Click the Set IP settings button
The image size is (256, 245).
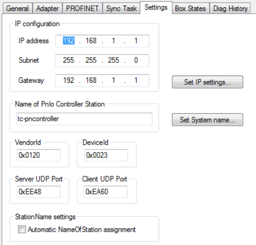pos(207,82)
